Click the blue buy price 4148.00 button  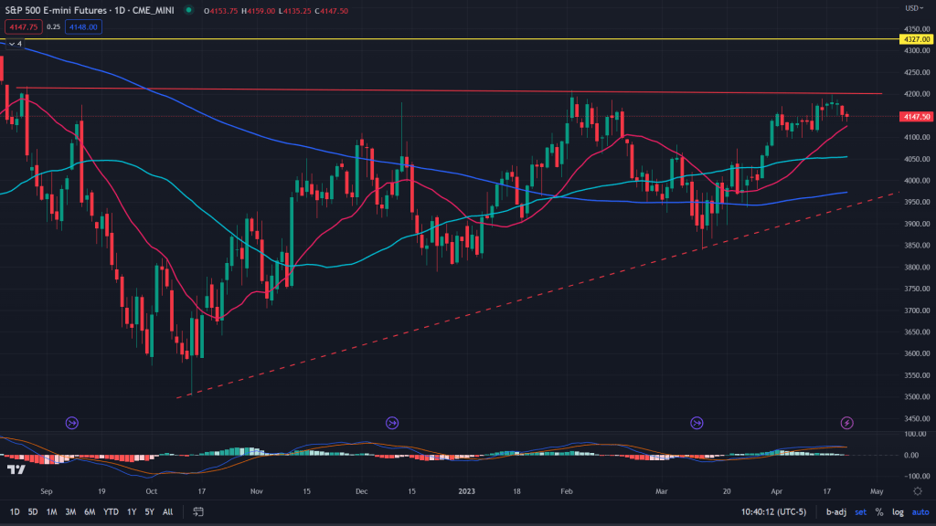click(x=81, y=27)
